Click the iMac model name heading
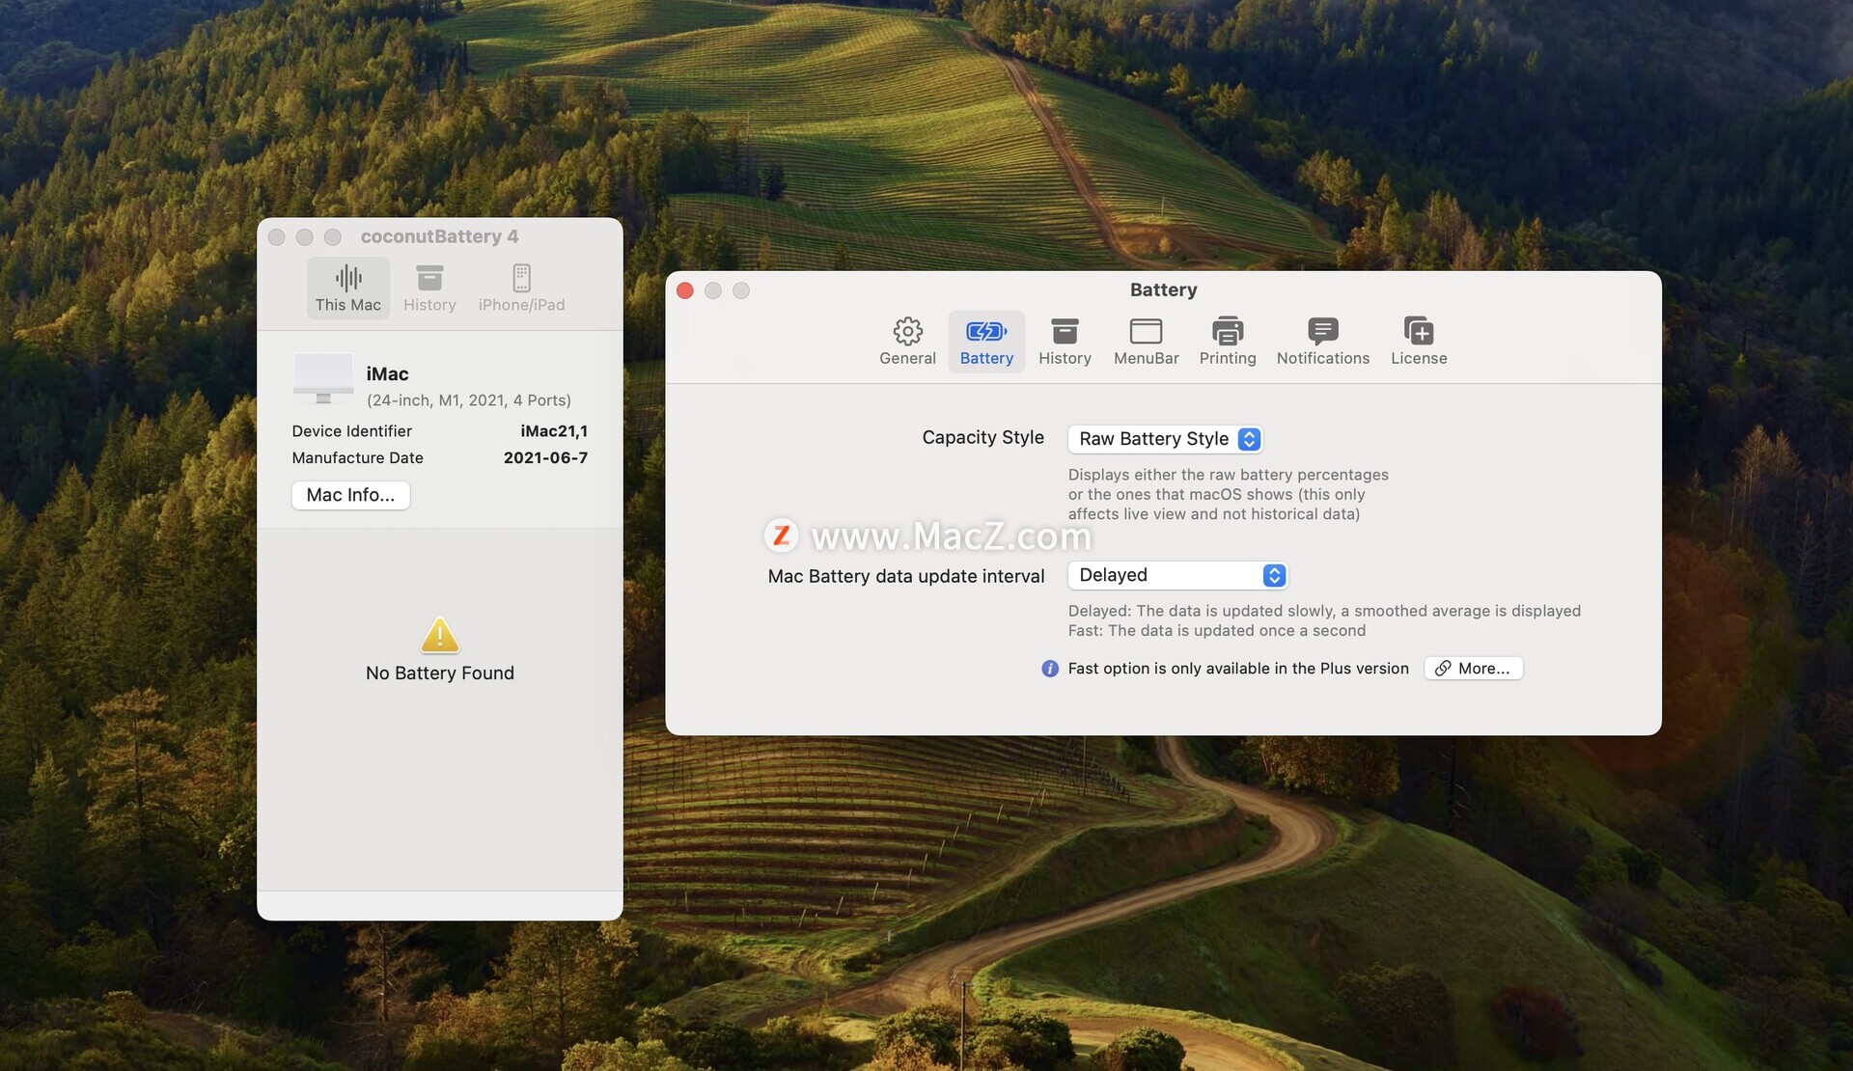This screenshot has height=1071, width=1853. click(x=387, y=373)
